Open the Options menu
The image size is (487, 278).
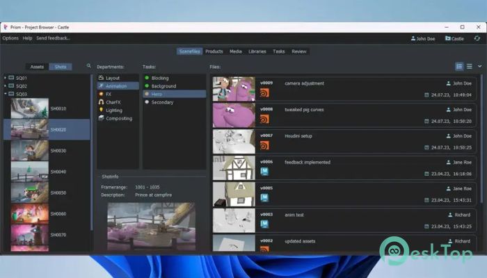[x=10, y=38]
